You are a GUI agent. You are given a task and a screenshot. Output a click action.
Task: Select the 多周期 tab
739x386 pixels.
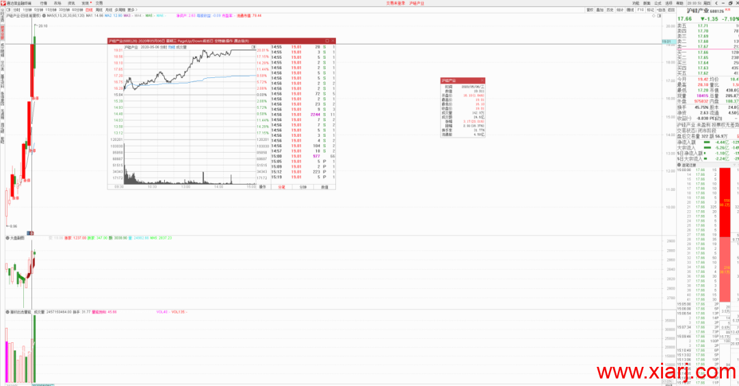120,10
